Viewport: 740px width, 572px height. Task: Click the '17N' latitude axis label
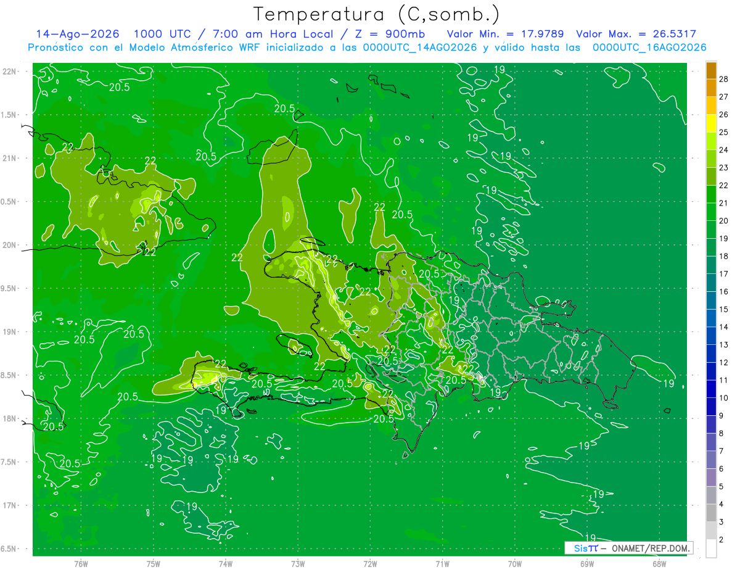9,505
